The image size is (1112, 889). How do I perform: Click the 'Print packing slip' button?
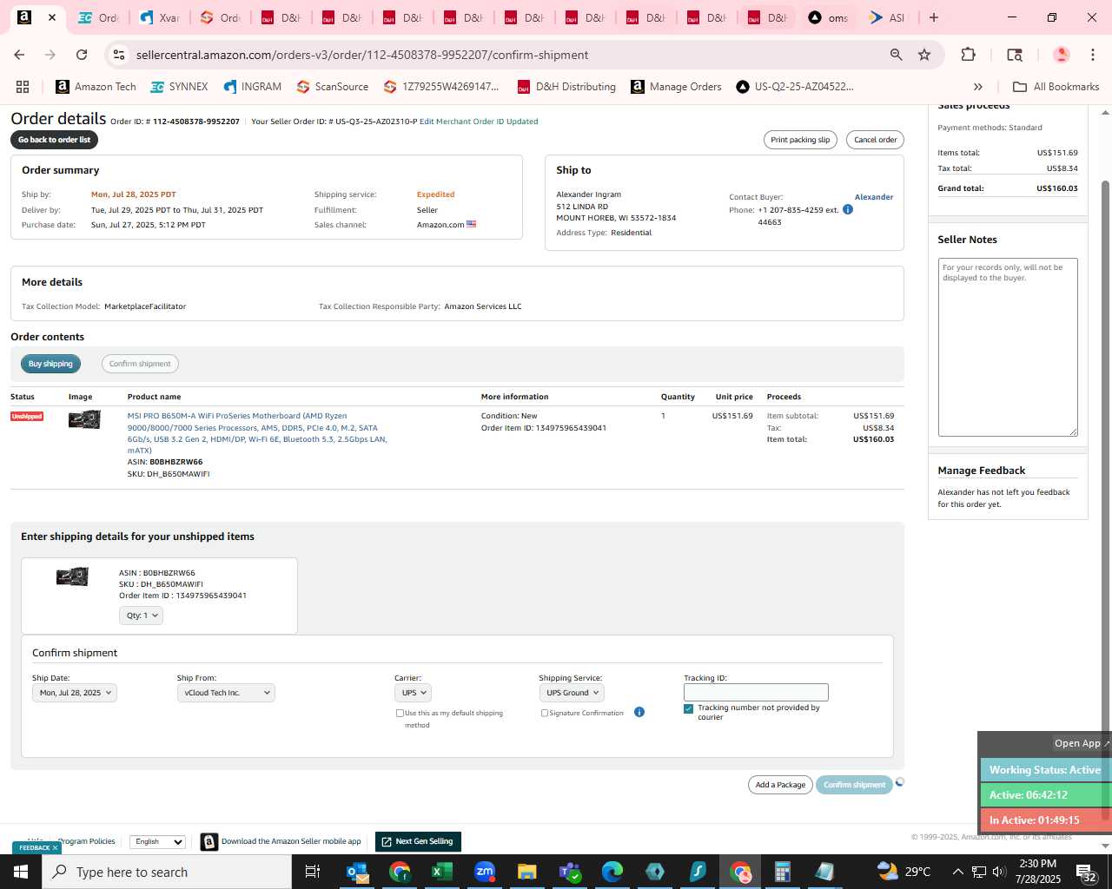[800, 140]
